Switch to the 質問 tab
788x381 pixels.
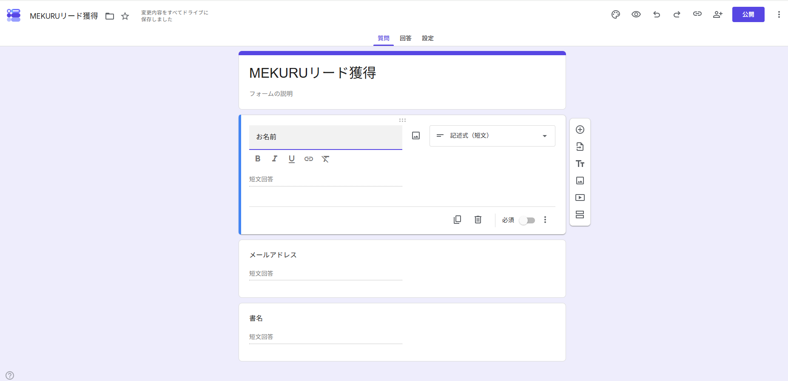tap(384, 38)
